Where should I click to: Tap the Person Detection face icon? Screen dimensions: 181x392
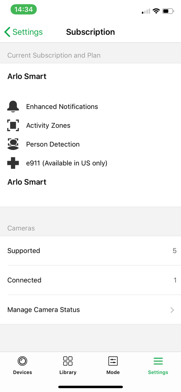tap(13, 144)
